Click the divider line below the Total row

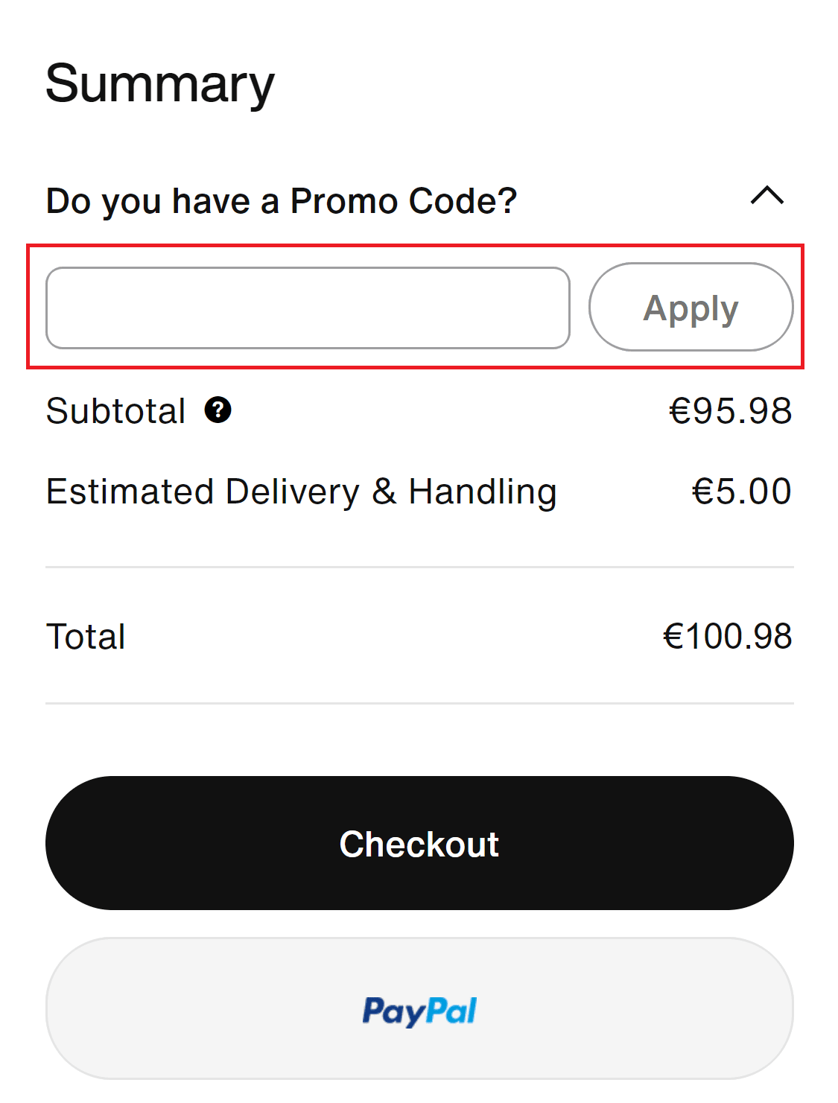click(419, 702)
